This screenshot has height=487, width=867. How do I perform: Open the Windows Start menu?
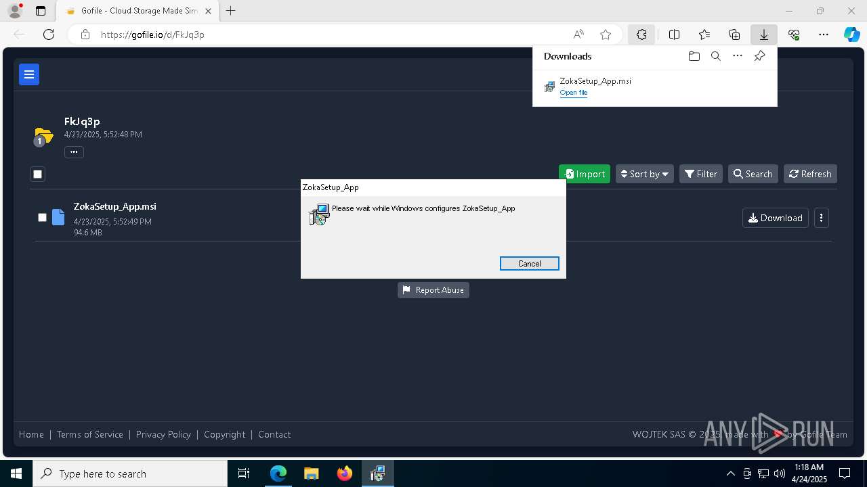pos(16,473)
